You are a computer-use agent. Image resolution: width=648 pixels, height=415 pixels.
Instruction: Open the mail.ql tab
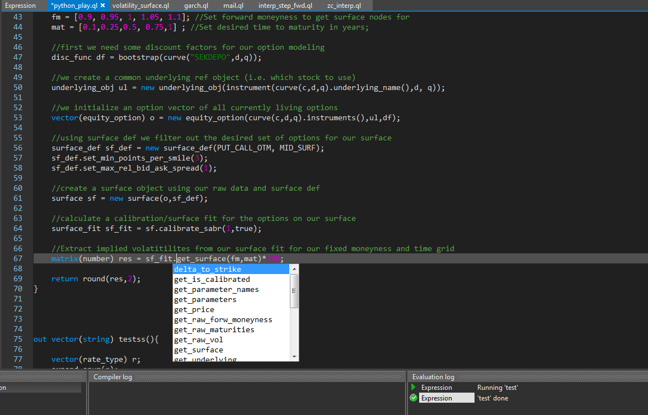(233, 6)
